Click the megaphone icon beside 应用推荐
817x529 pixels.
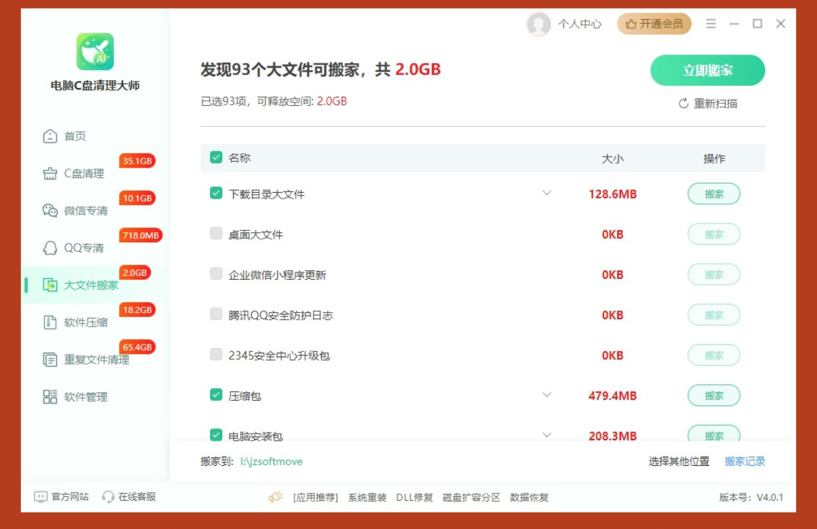276,497
